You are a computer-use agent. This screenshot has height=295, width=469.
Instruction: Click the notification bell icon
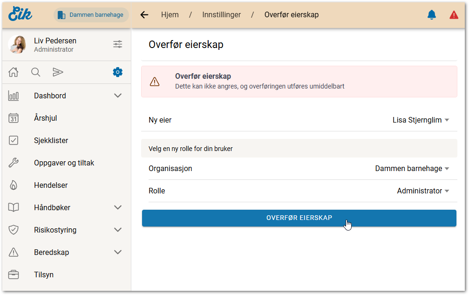tap(432, 15)
